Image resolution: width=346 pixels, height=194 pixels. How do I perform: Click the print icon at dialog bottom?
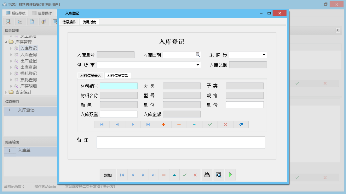207,175
